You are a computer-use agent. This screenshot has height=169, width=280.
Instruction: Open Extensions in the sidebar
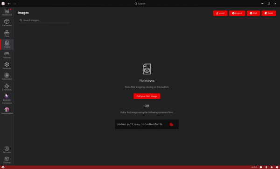click(x=7, y=87)
